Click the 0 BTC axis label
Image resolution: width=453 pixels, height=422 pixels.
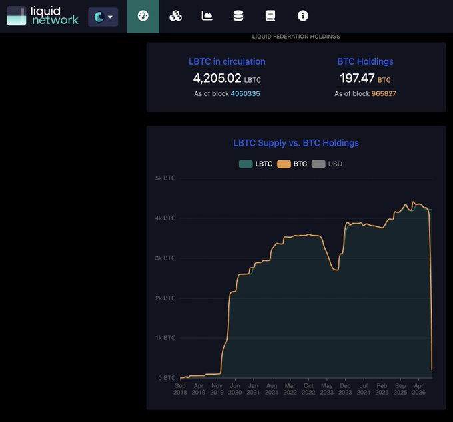click(x=167, y=378)
